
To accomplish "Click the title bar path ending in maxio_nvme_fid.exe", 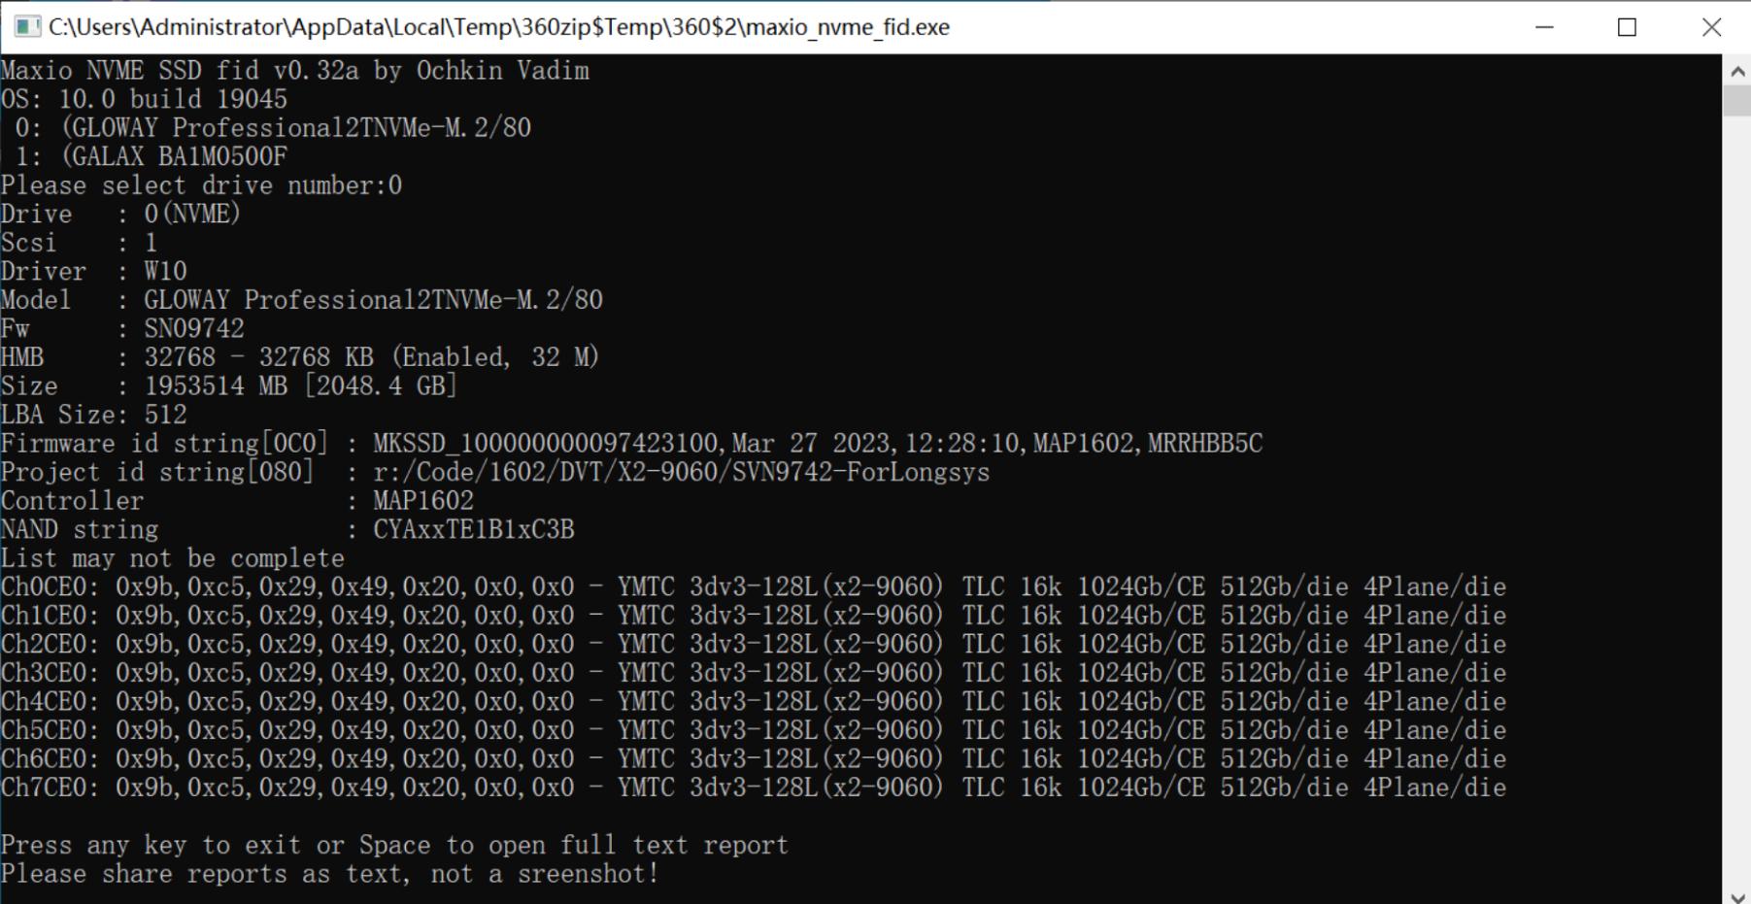I will [499, 27].
